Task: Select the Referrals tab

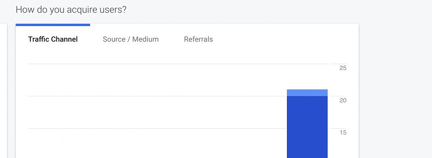Action: [x=198, y=39]
